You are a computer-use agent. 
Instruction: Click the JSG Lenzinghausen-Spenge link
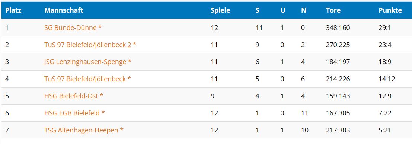click(88, 62)
